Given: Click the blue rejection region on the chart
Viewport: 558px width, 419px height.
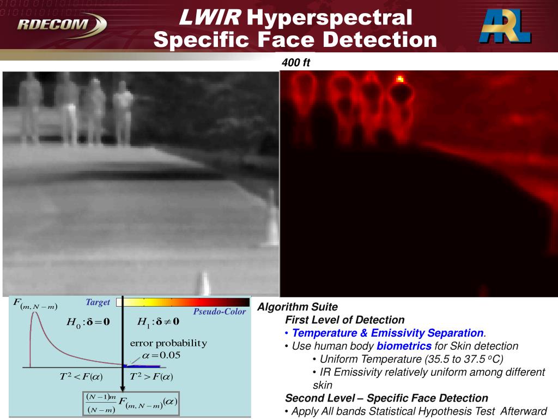Looking at the screenshot, I should pyautogui.click(x=142, y=366).
